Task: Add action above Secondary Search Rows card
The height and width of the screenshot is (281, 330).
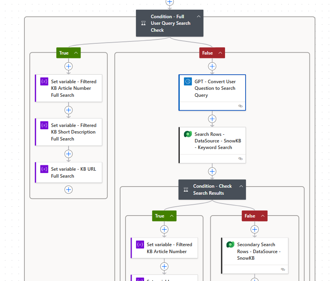Action: [x=254, y=229]
